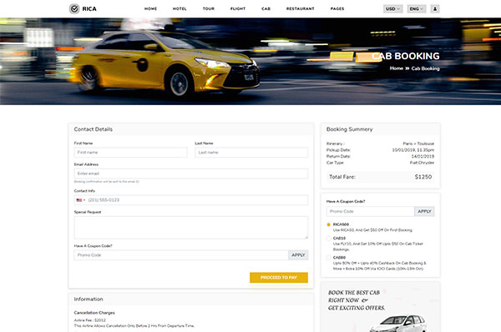Screen dimensions: 501x332
Task: Select the CAB80 coupon option
Action: click(x=328, y=258)
